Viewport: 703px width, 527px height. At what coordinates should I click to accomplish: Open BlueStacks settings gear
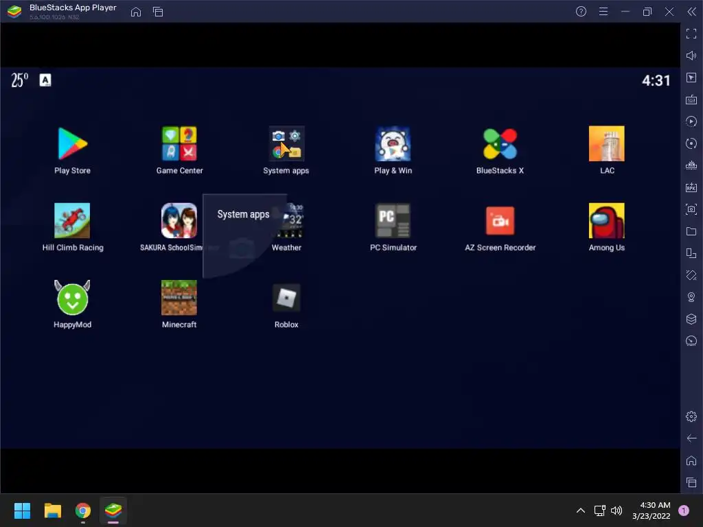691,417
